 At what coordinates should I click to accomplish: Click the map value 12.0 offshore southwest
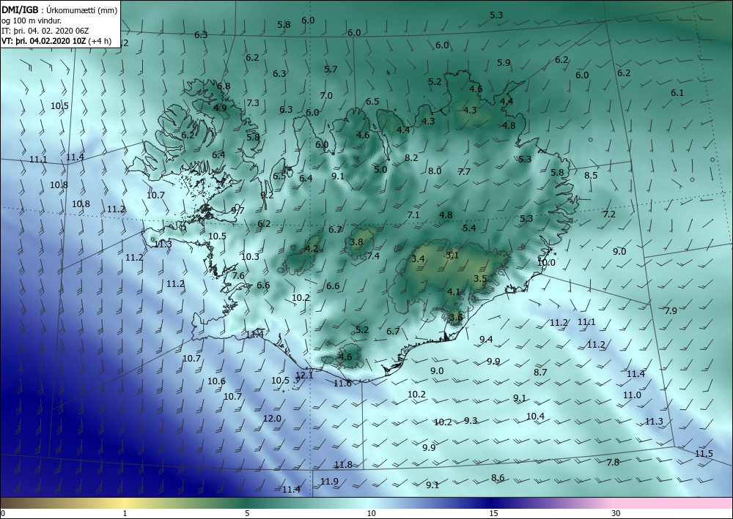[x=272, y=418]
